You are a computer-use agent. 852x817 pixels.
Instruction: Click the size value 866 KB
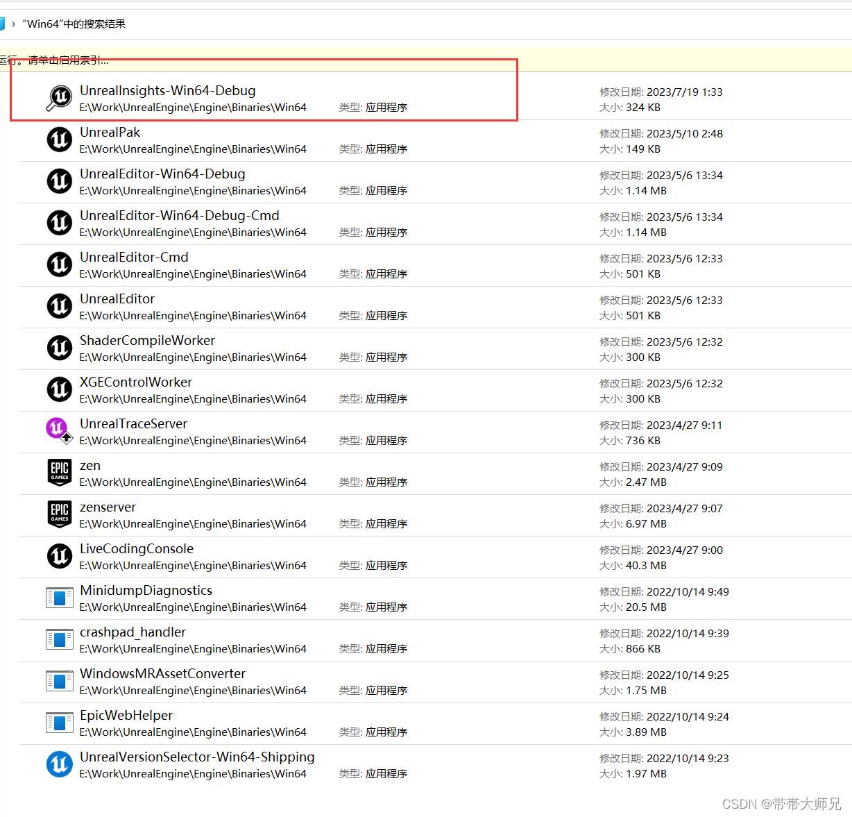pos(643,649)
